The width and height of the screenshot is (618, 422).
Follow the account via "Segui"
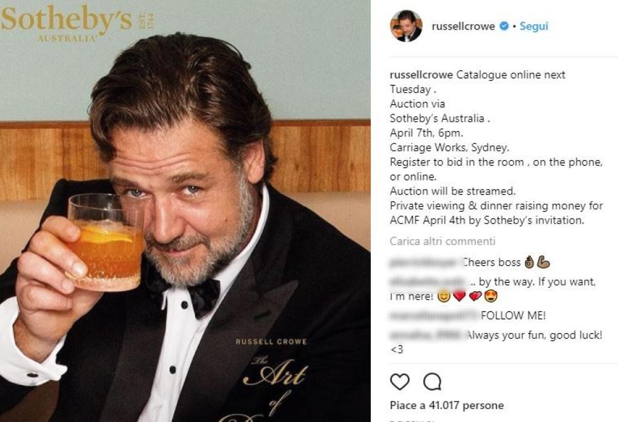click(x=534, y=27)
